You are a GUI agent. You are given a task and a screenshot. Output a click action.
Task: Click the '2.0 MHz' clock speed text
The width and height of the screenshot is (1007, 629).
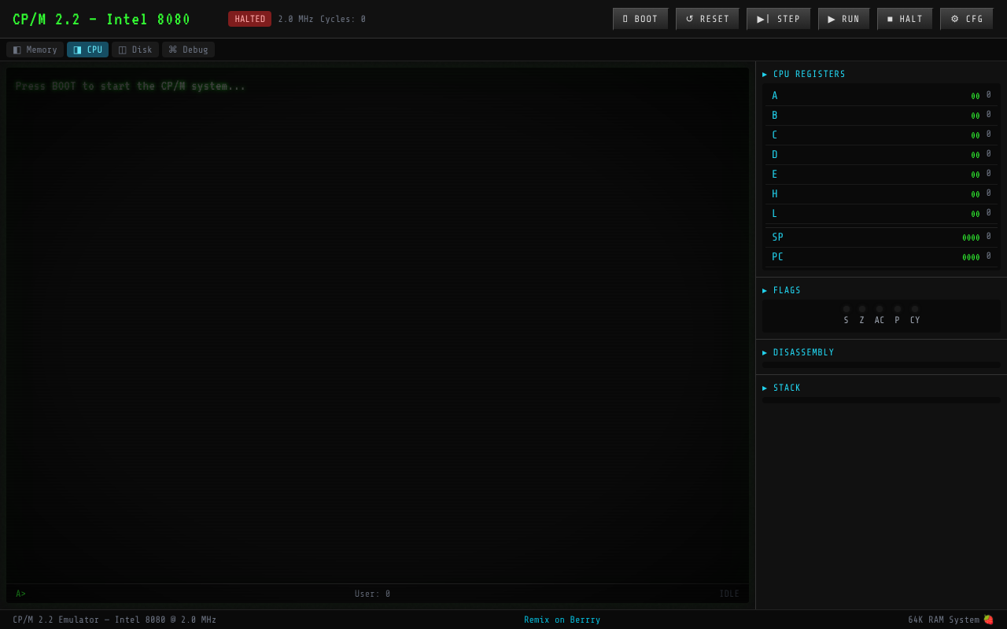(x=296, y=19)
